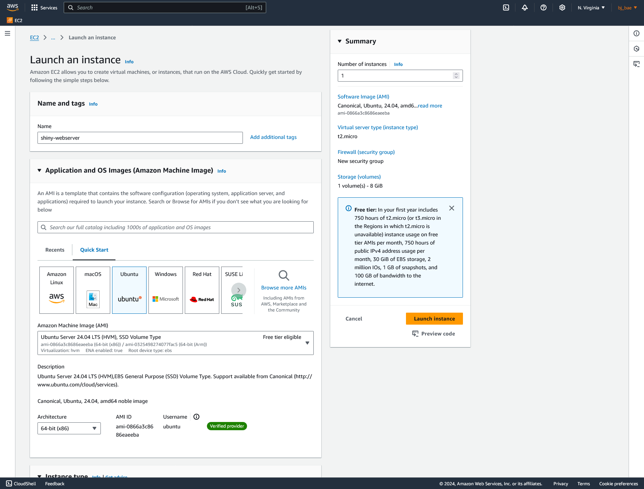The image size is (644, 489).
Task: Open the account settings gear
Action: pyautogui.click(x=562, y=7)
